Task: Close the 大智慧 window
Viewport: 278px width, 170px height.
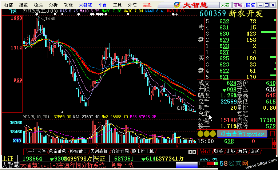Action: 273,5
